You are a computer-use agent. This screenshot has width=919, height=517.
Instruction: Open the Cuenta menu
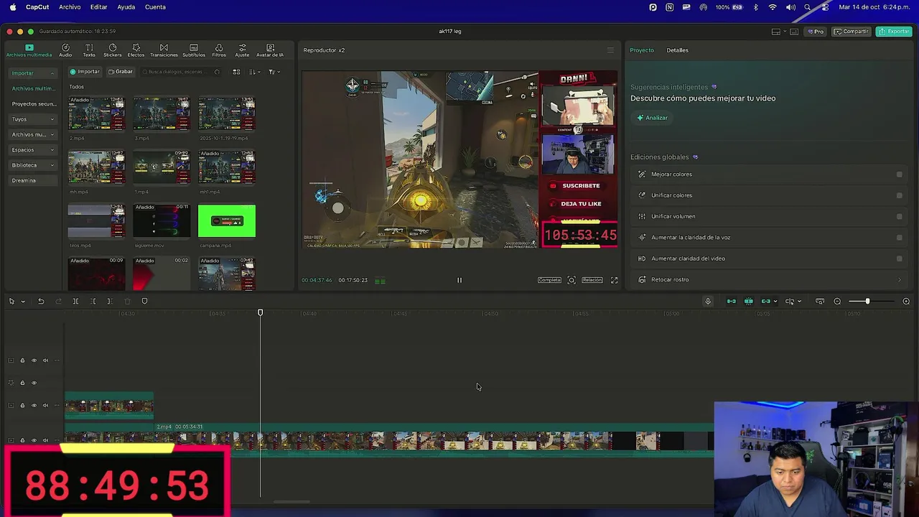[x=155, y=7]
